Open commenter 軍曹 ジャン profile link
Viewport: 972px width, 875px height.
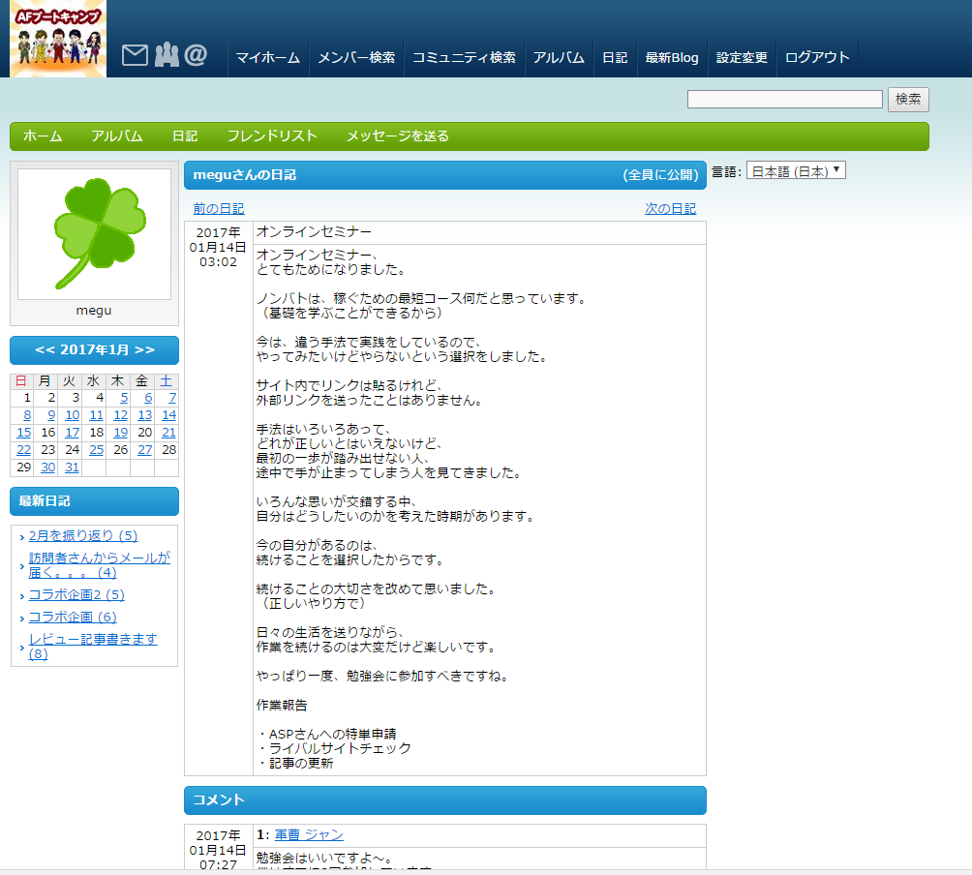[309, 835]
